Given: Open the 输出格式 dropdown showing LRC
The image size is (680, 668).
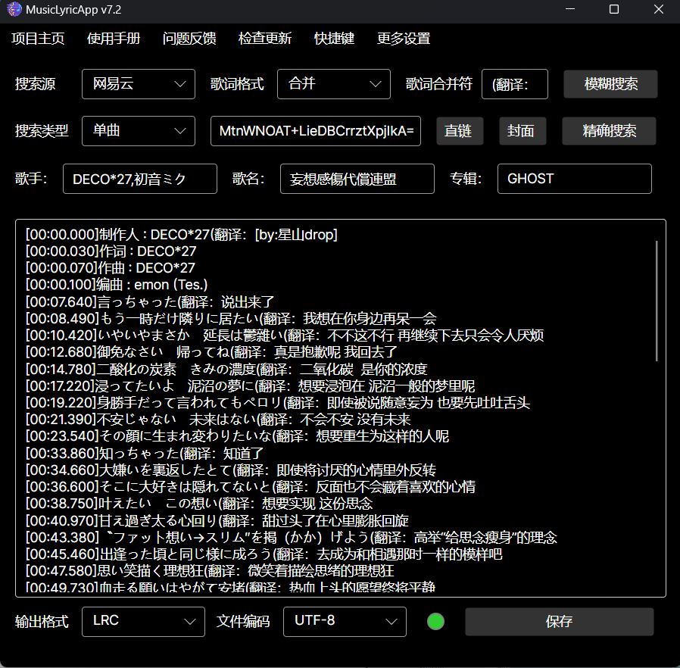Looking at the screenshot, I should 143,622.
